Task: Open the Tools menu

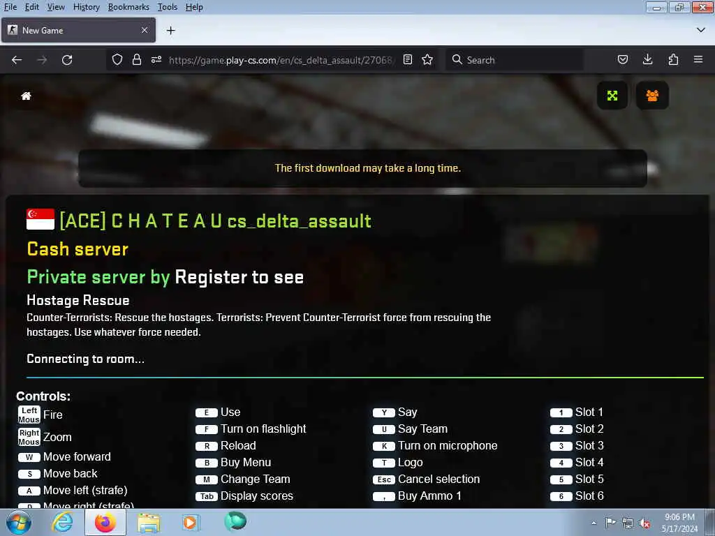Action: 168,7
